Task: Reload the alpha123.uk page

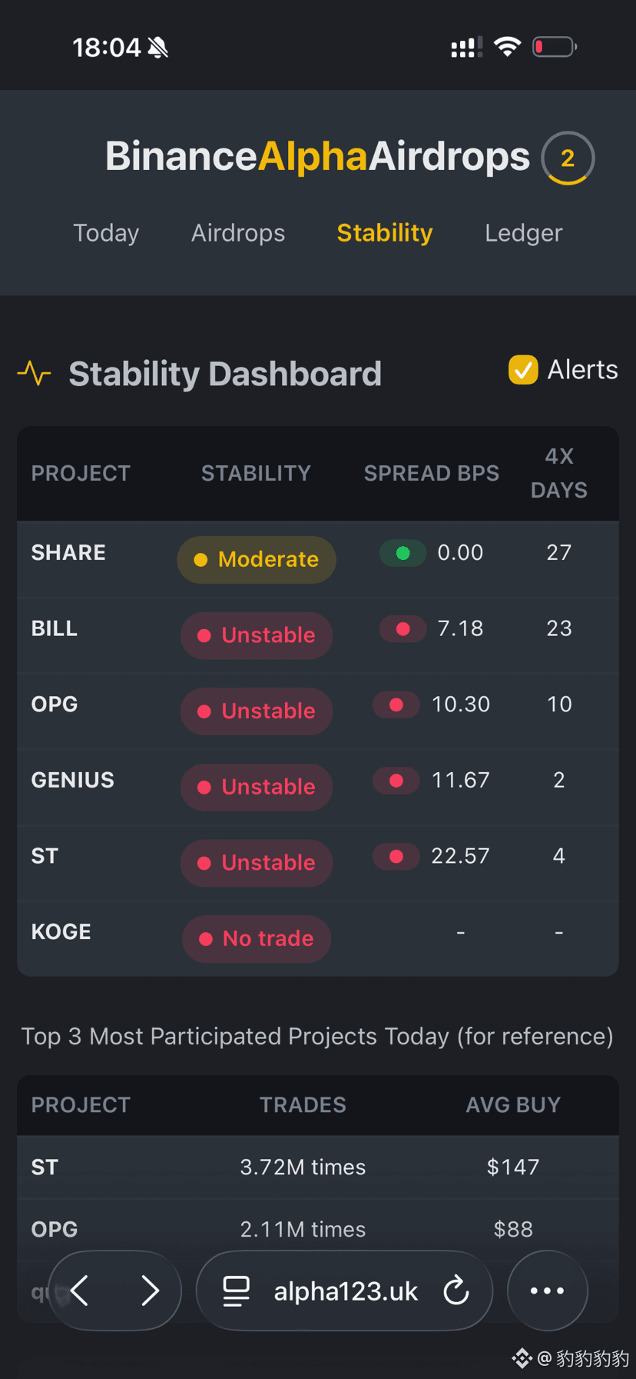Action: click(456, 1291)
